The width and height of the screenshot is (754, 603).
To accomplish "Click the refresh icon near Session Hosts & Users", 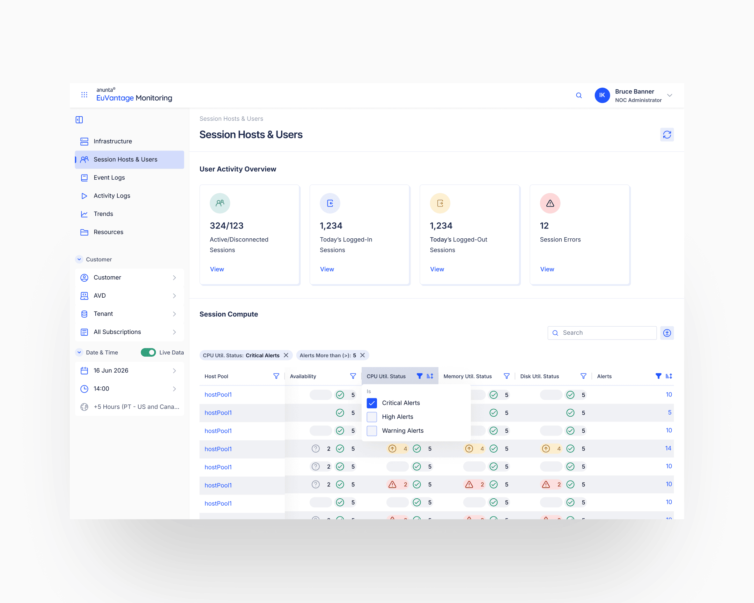I will (667, 135).
